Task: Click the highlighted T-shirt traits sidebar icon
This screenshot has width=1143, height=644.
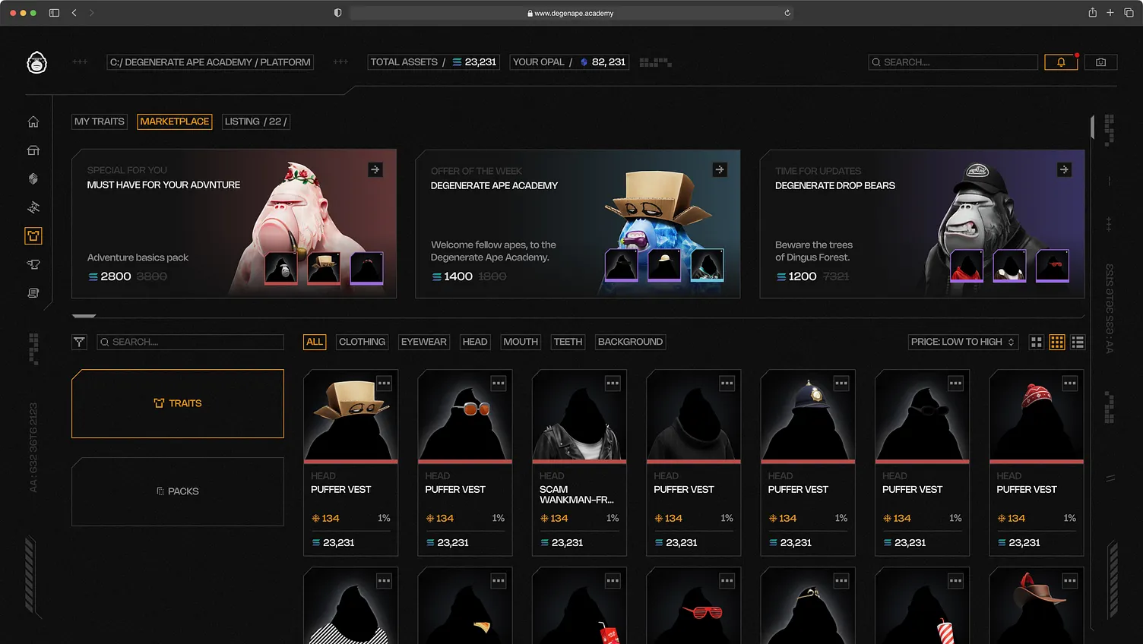Action: click(x=33, y=235)
